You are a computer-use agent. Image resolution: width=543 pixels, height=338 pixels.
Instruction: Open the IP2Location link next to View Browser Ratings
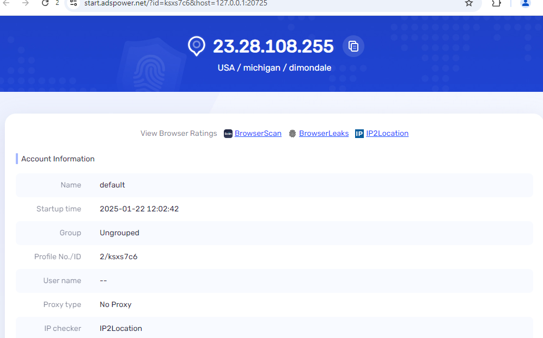click(x=388, y=133)
